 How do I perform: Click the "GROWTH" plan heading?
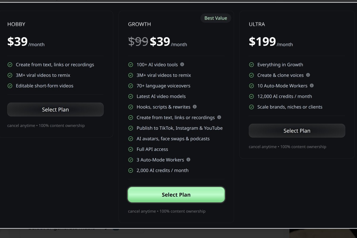coord(139,24)
